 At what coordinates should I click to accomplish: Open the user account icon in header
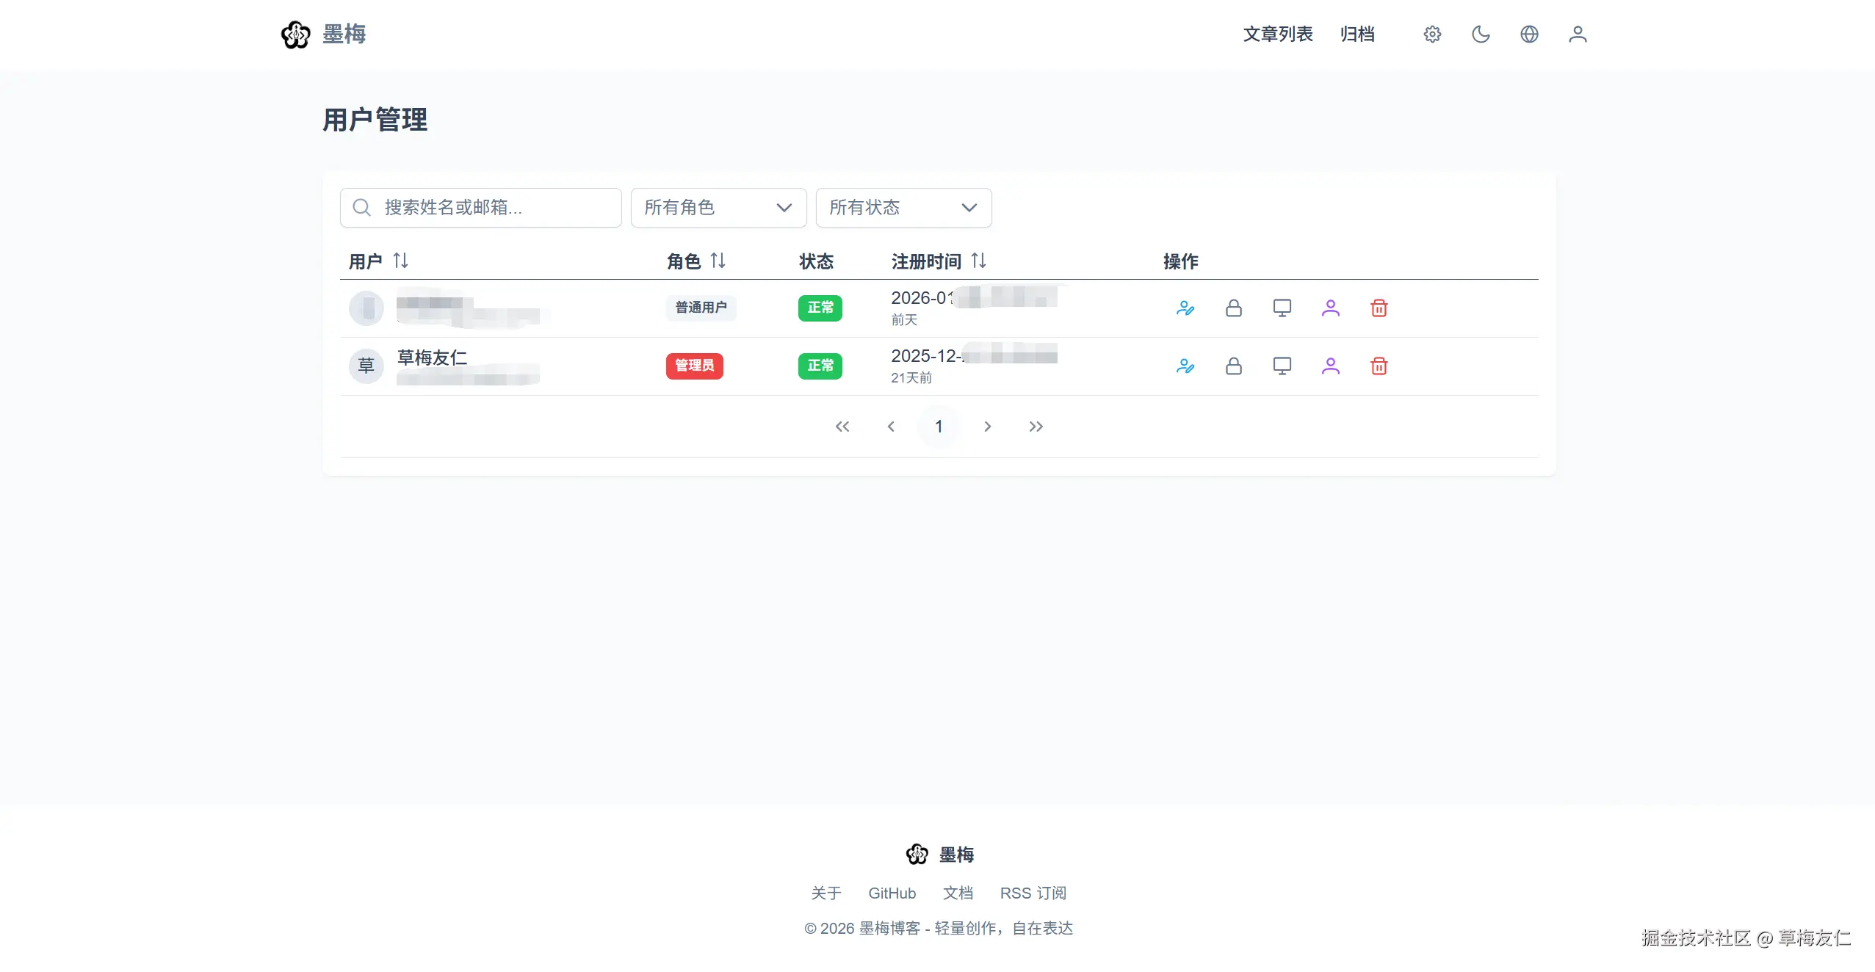1578,35
